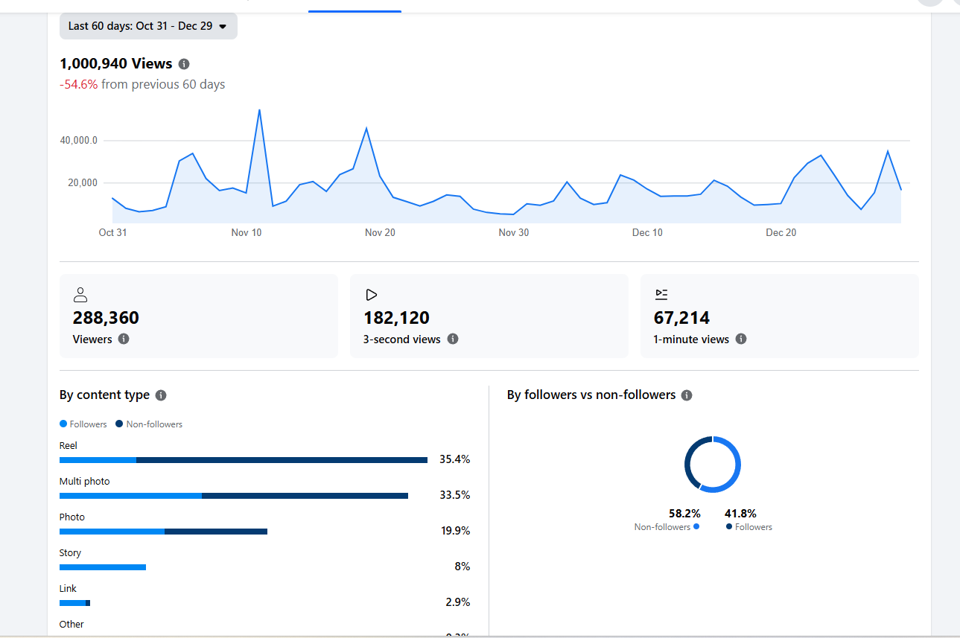Click the 288,360 Viewers card
This screenshot has height=638, width=960.
coord(198,316)
